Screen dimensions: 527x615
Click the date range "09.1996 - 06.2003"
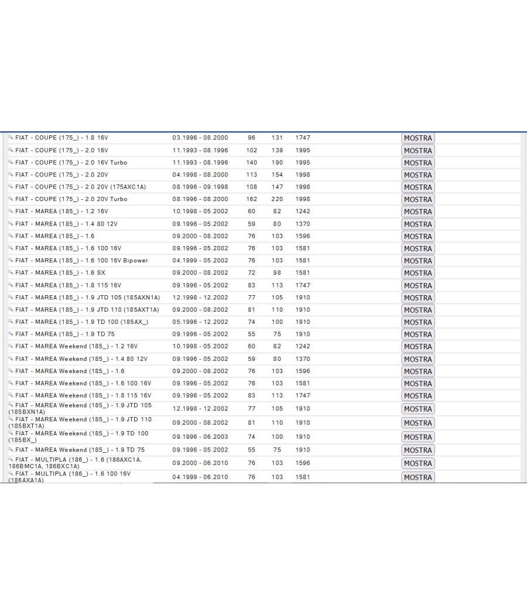point(200,436)
